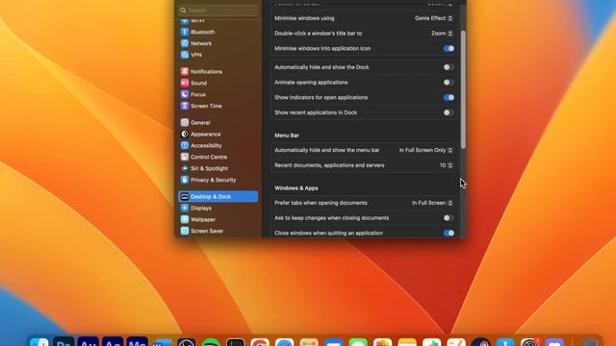Select Desktop & Dock in sidebar
The height and width of the screenshot is (346, 616).
point(218,196)
